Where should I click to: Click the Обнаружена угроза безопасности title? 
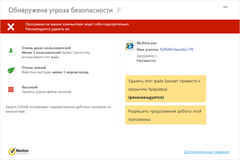coord(60,11)
